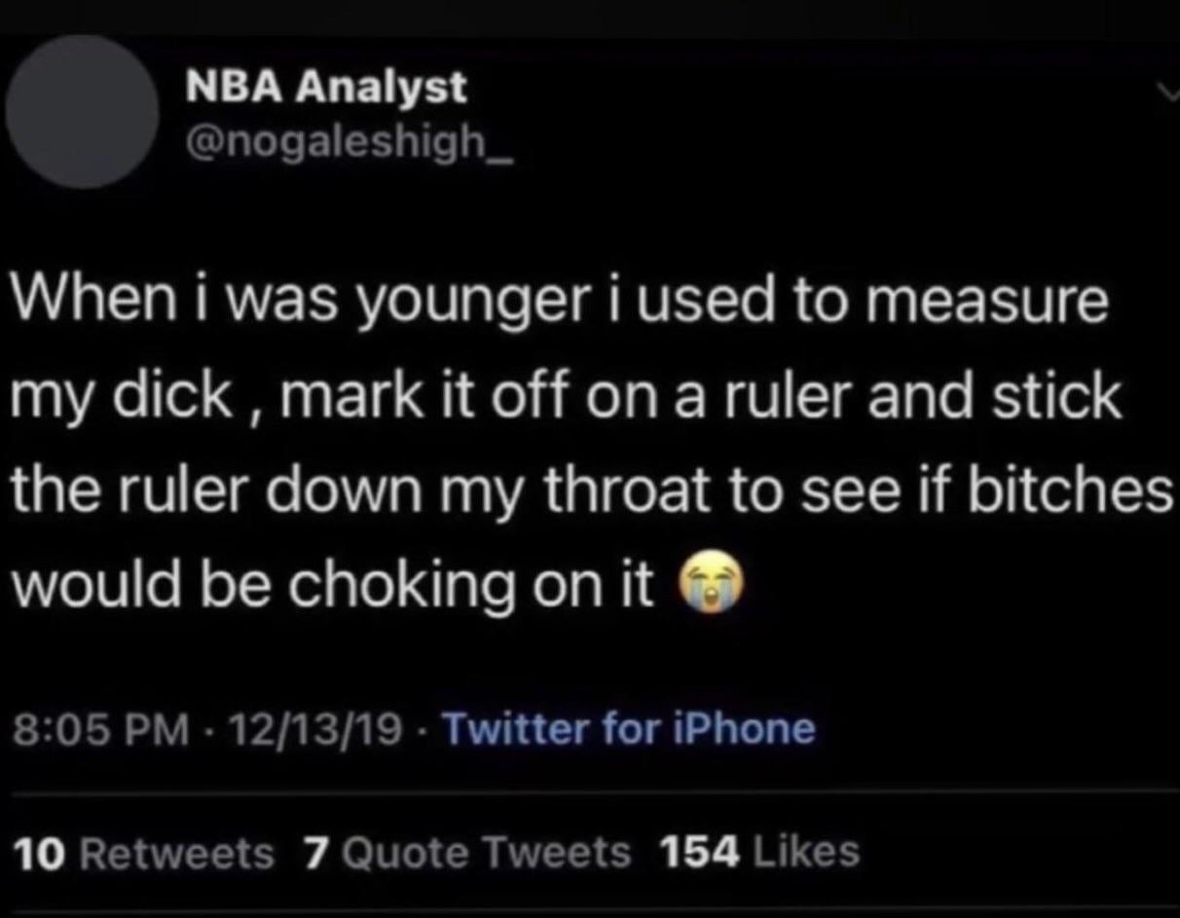1180x918 pixels.
Task: Click the number 154 like count
Action: click(x=696, y=853)
